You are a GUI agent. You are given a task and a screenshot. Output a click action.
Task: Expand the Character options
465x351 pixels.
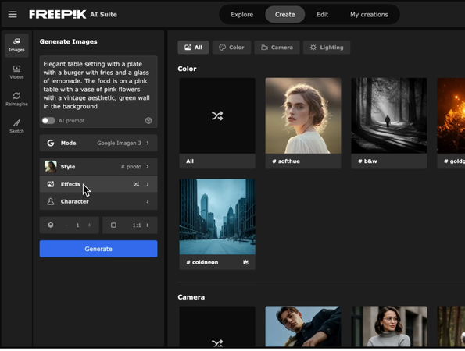click(x=98, y=201)
